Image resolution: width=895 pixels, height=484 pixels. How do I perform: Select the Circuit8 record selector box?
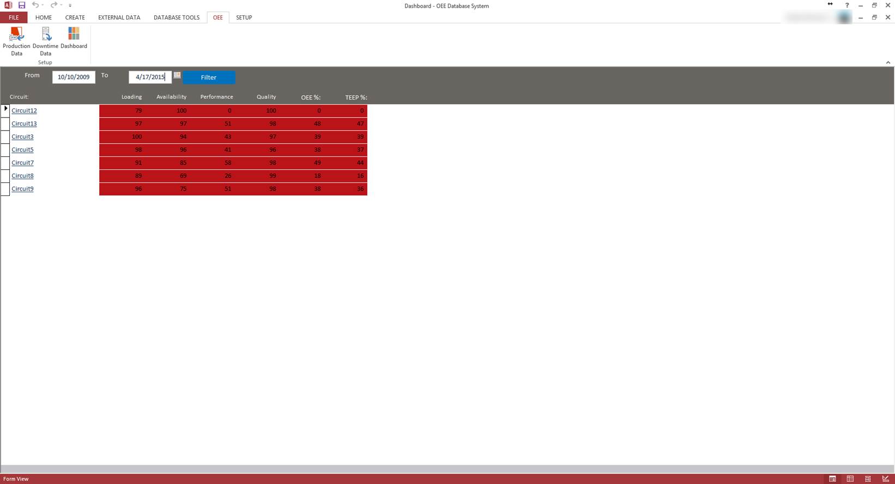tap(5, 176)
